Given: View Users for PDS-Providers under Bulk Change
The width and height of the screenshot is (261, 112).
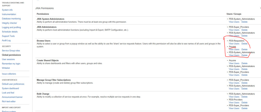Looking at the screenshot, I should coord(234,103).
